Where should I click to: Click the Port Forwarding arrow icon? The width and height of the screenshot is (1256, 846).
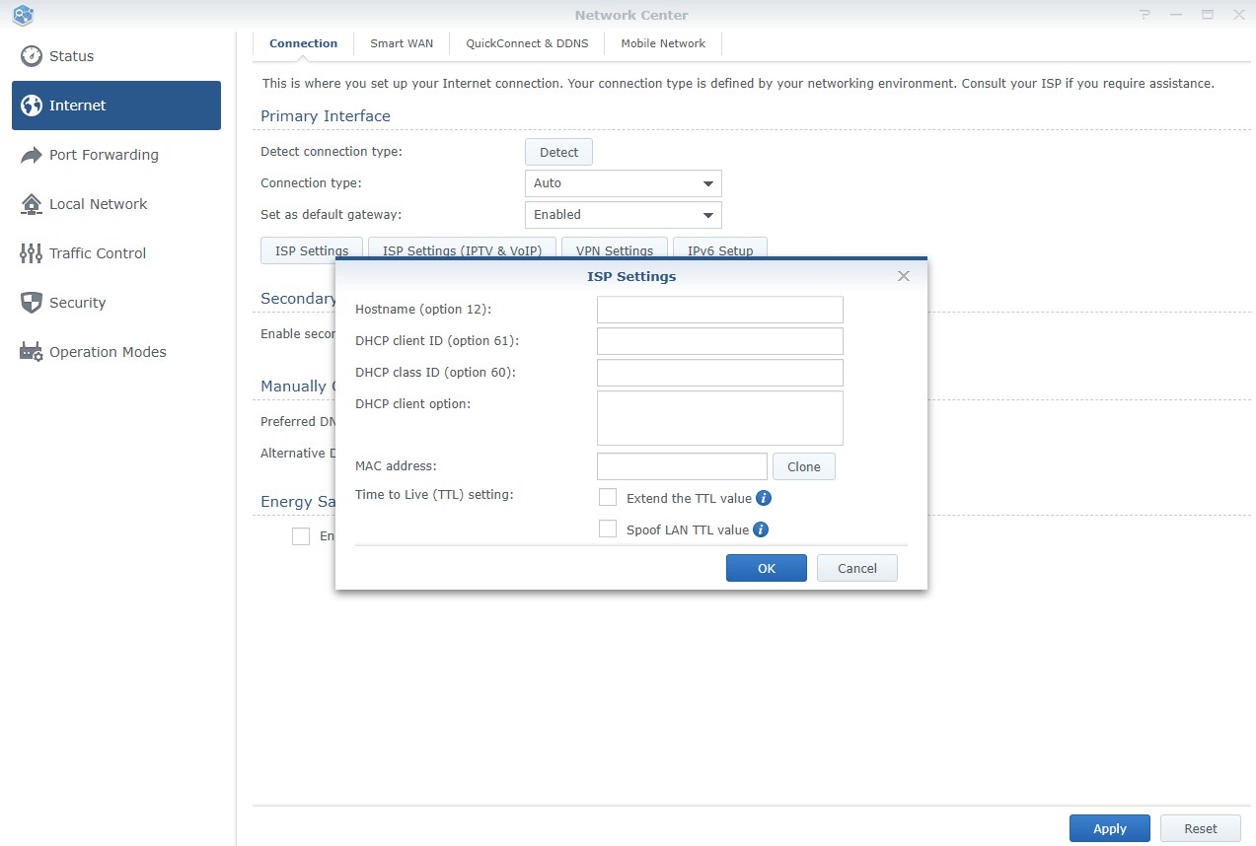click(x=32, y=155)
